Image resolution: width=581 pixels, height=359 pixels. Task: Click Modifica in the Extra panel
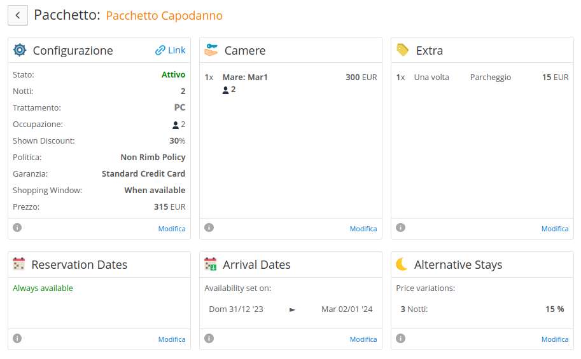[x=555, y=229]
